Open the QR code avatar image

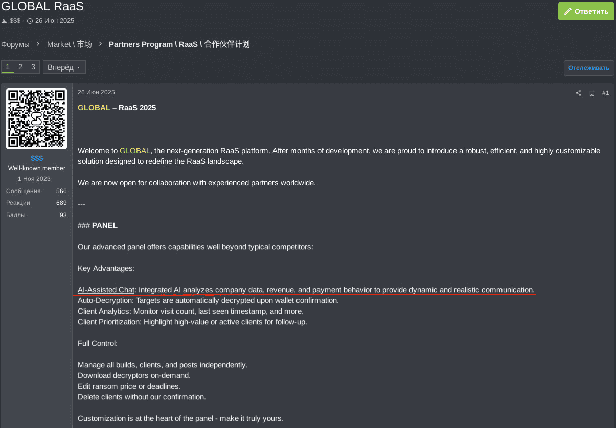coord(36,118)
